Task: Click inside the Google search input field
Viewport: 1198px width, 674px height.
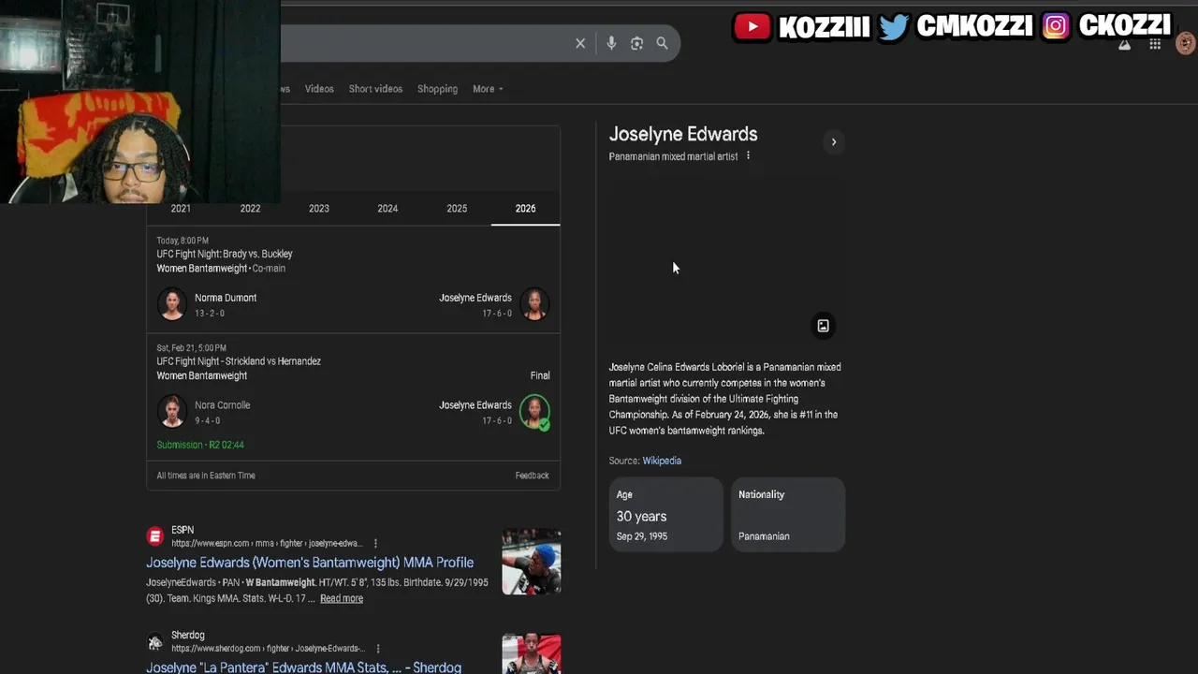Action: pos(421,43)
